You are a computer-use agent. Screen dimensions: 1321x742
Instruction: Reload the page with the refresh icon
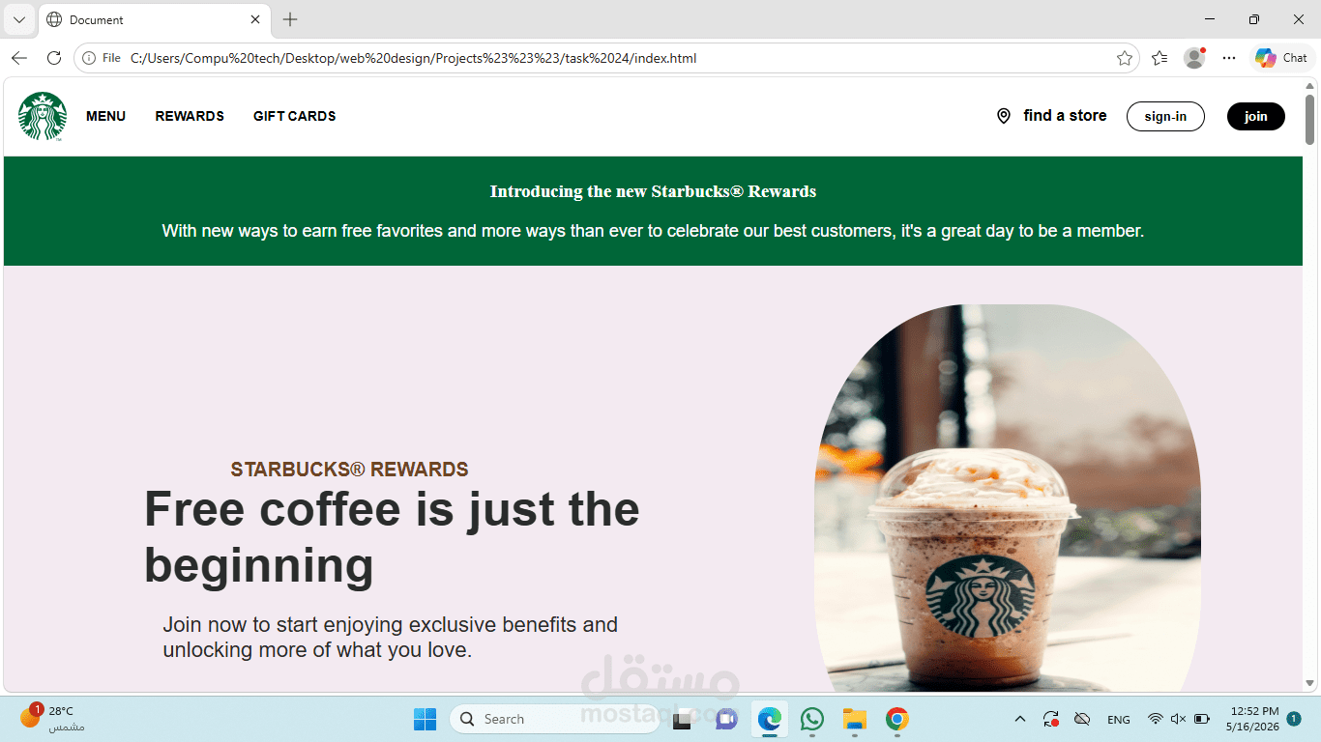pos(54,58)
